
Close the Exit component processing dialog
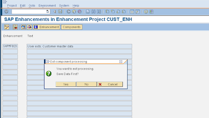[x=121, y=62]
